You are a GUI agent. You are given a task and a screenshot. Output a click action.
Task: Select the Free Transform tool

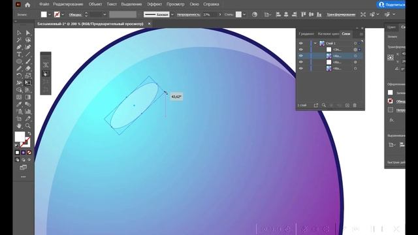[x=28, y=83]
